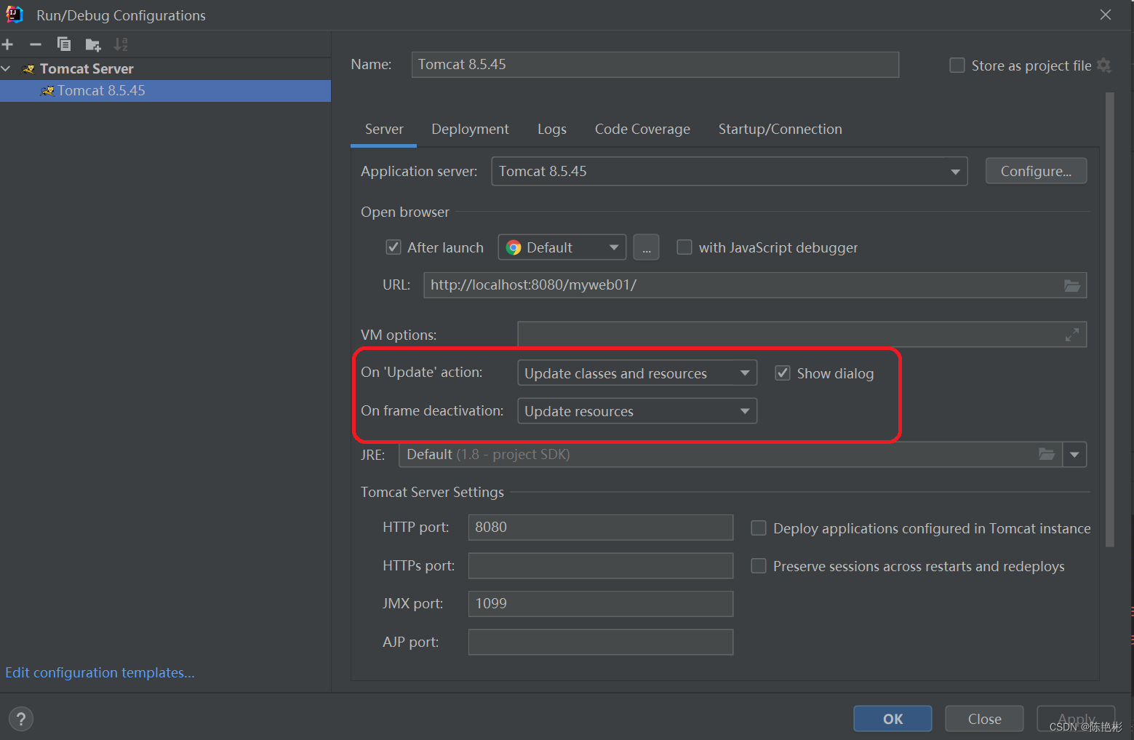
Task: Confirm with the OK button
Action: coord(893,719)
